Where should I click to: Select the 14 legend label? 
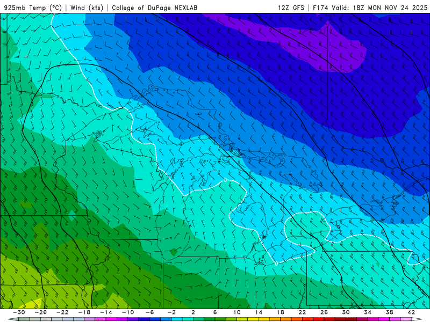point(259,312)
